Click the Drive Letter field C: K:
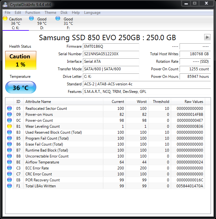This screenshot has height=219, width=216. click(111, 77)
